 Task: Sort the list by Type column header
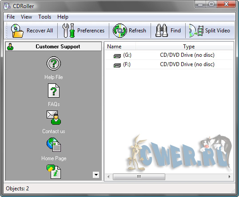184,47
